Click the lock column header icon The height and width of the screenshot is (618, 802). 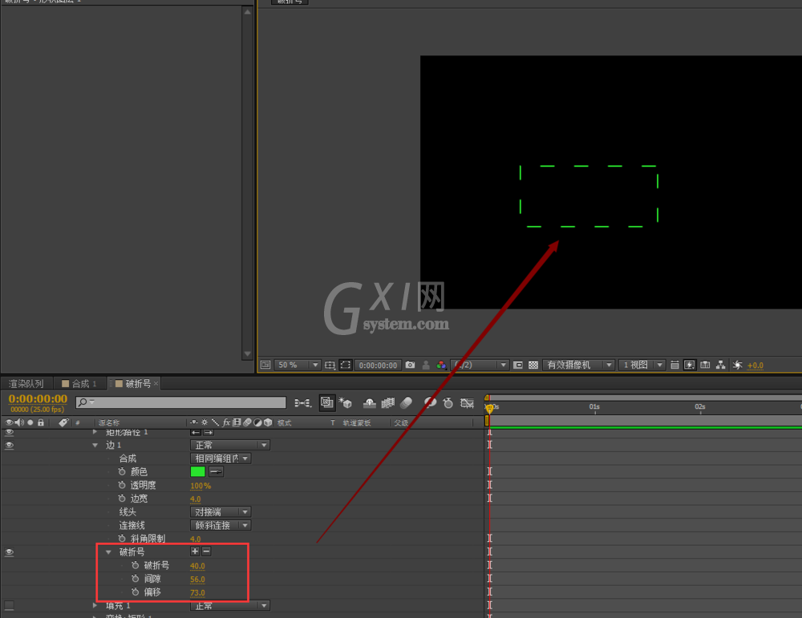pos(41,422)
